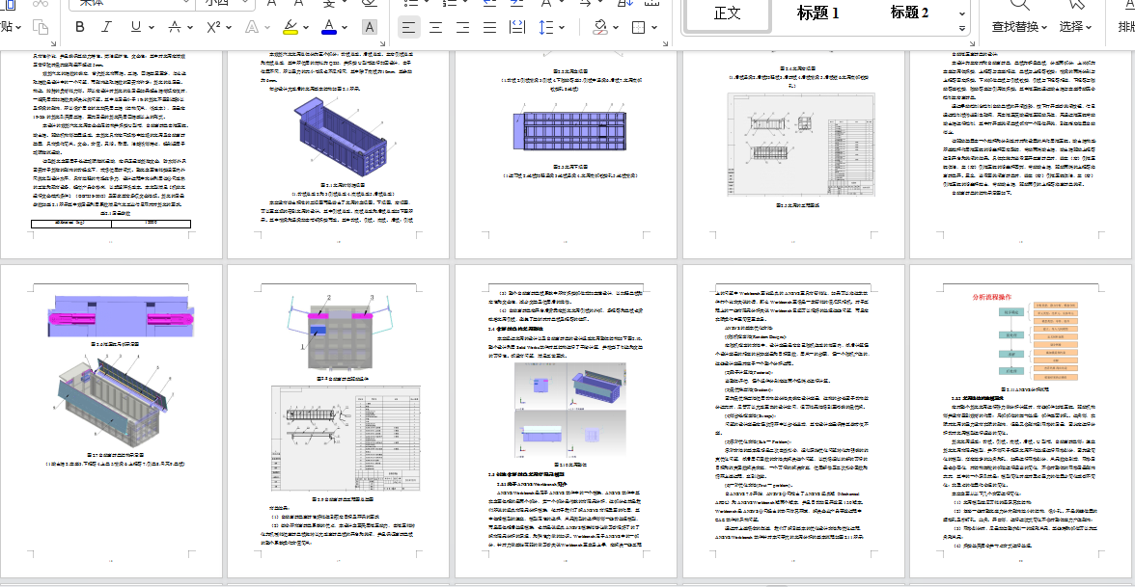Apply underline to text
The image size is (1135, 587).
coord(135,27)
